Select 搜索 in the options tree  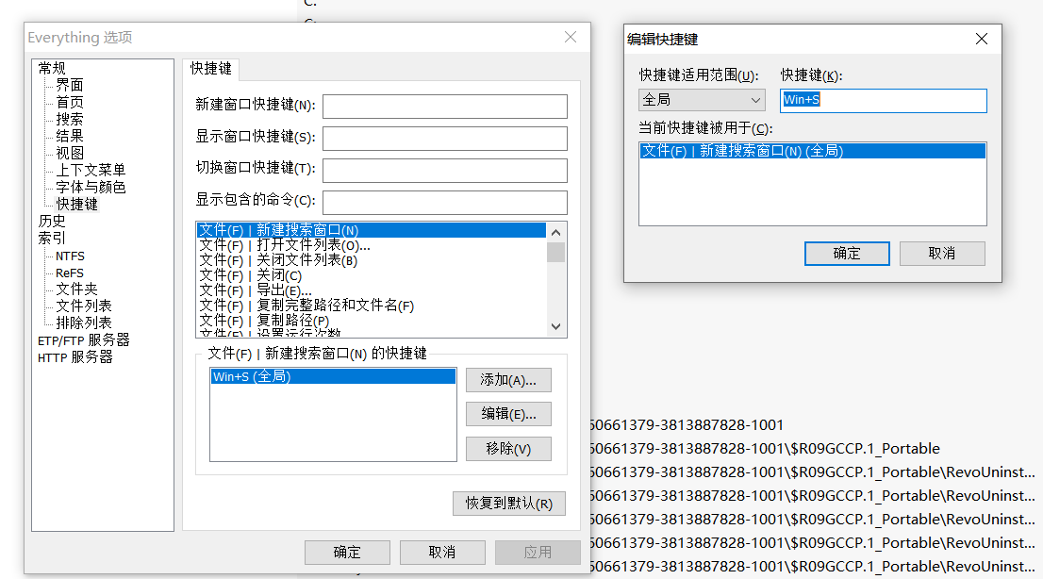(70, 119)
